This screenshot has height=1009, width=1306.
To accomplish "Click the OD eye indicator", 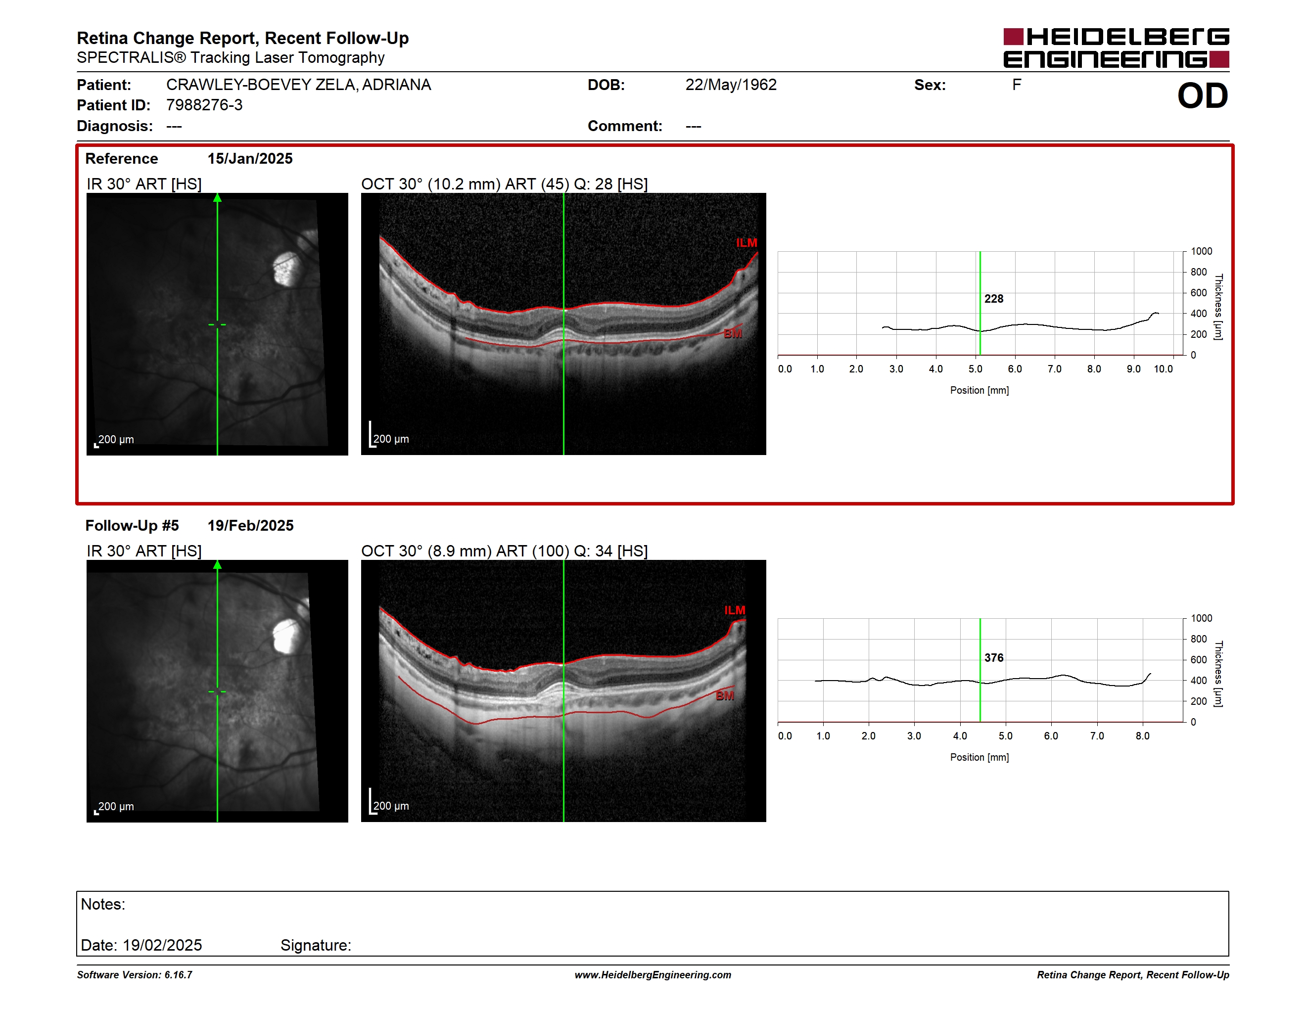I will (1203, 95).
